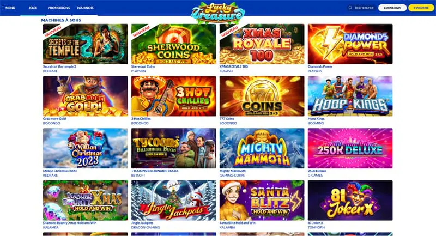Viewport: 436px width, 236px height.
Task: Click the search magnifier icon
Action: (x=350, y=8)
